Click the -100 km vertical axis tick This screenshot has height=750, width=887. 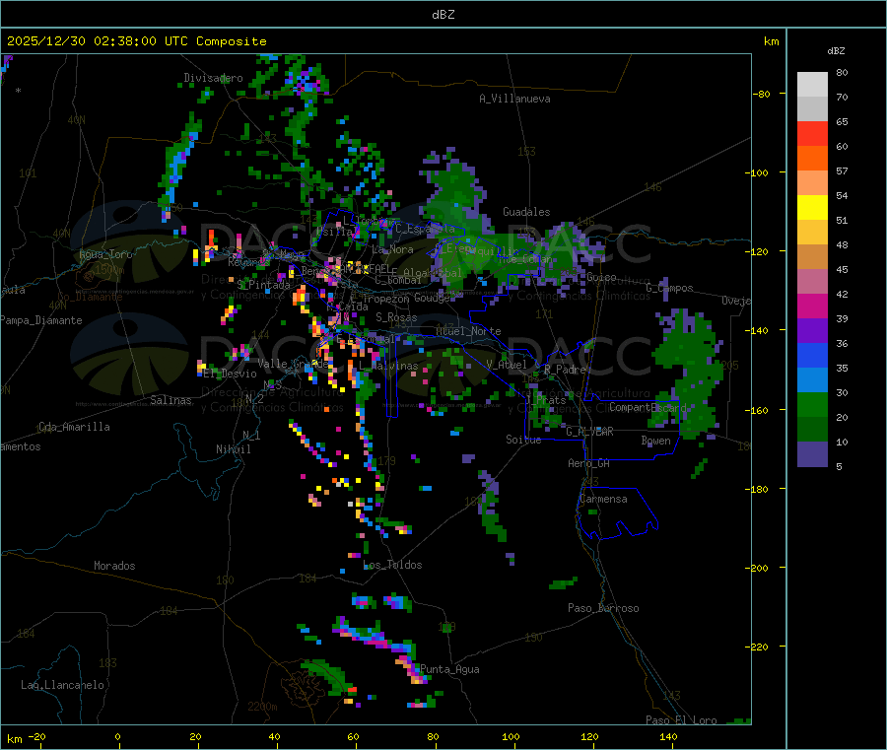pos(759,172)
